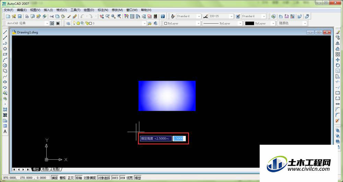Open a drawing file with the Open icon
Viewport: 343px width, 182px height.
tap(14, 16)
